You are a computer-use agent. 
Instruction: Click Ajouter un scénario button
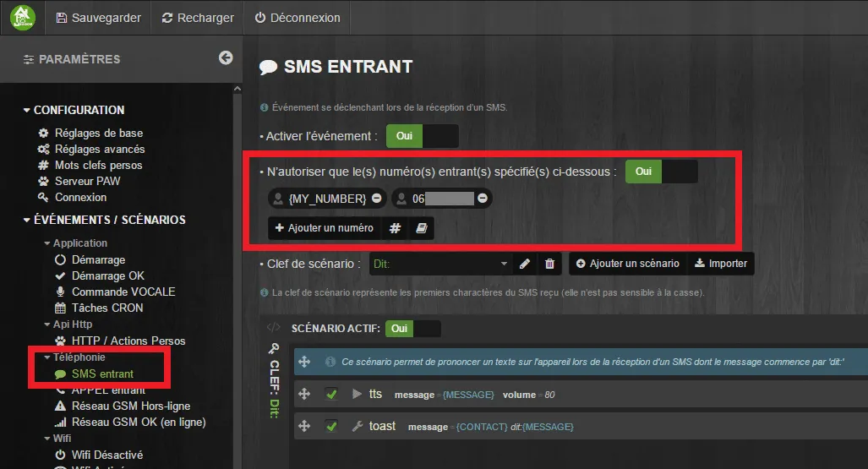(628, 264)
